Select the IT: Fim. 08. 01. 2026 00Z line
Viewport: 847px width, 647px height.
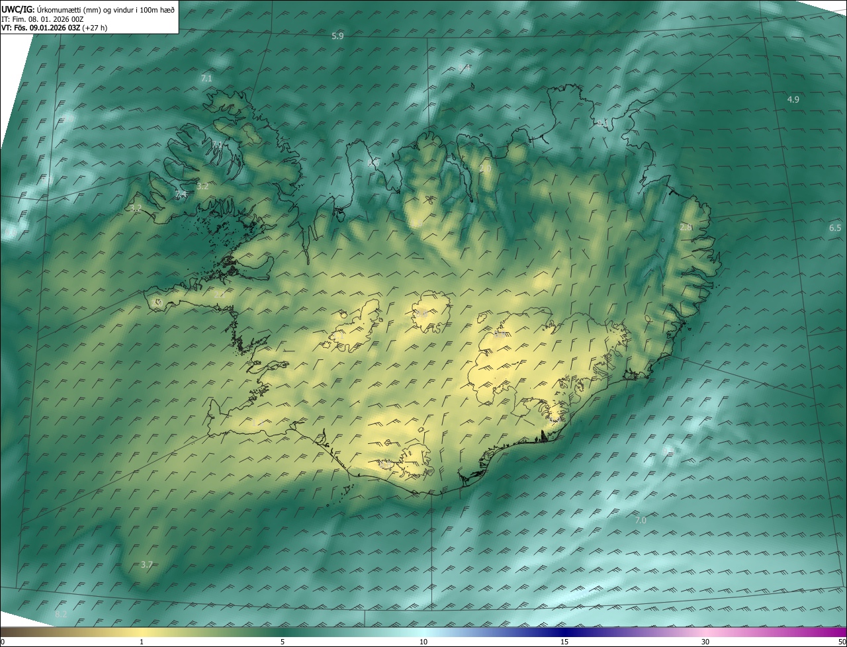coord(42,19)
